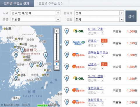Image resolution: width=140 pixels, height=107 pixels.
Task: Click the 검색 search button
Action: 131,16
